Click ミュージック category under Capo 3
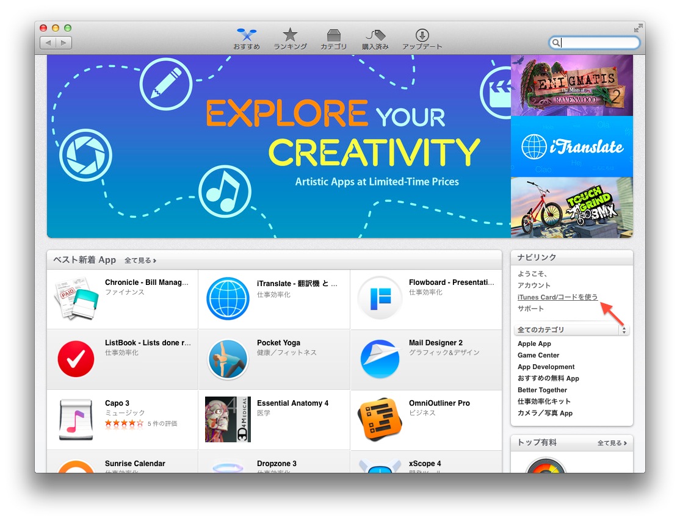 point(125,413)
